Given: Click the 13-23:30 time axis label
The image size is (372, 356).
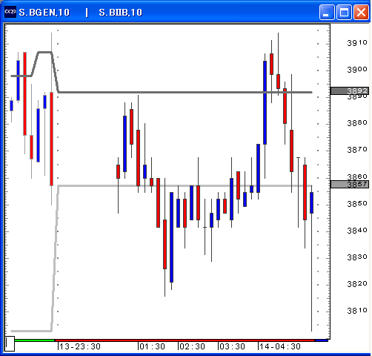Looking at the screenshot, I should tap(80, 346).
